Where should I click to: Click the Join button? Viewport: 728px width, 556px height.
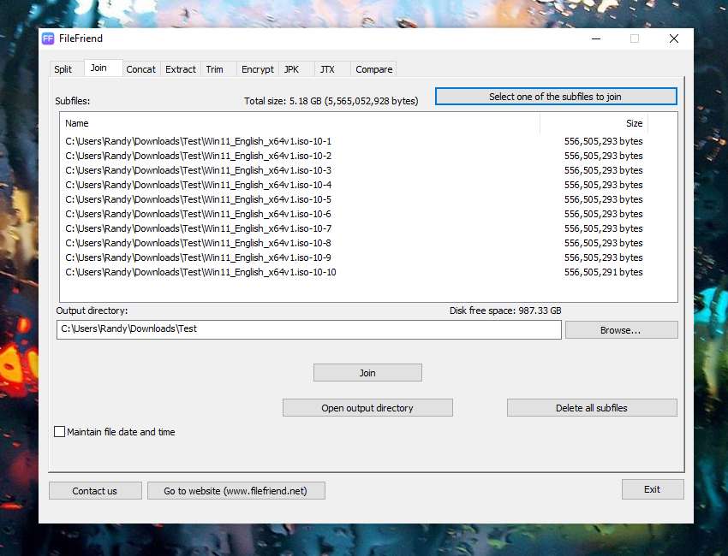[367, 373]
